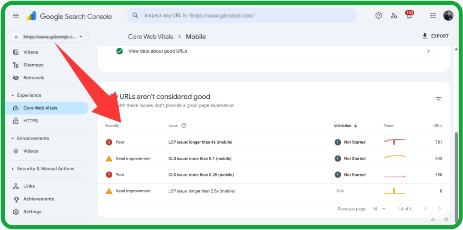The image size is (463, 230).
Task: Click the account profile avatar
Action: 448,16
